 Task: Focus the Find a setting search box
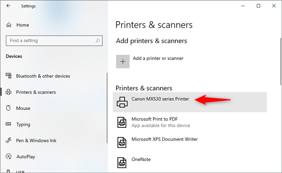pos(54,40)
